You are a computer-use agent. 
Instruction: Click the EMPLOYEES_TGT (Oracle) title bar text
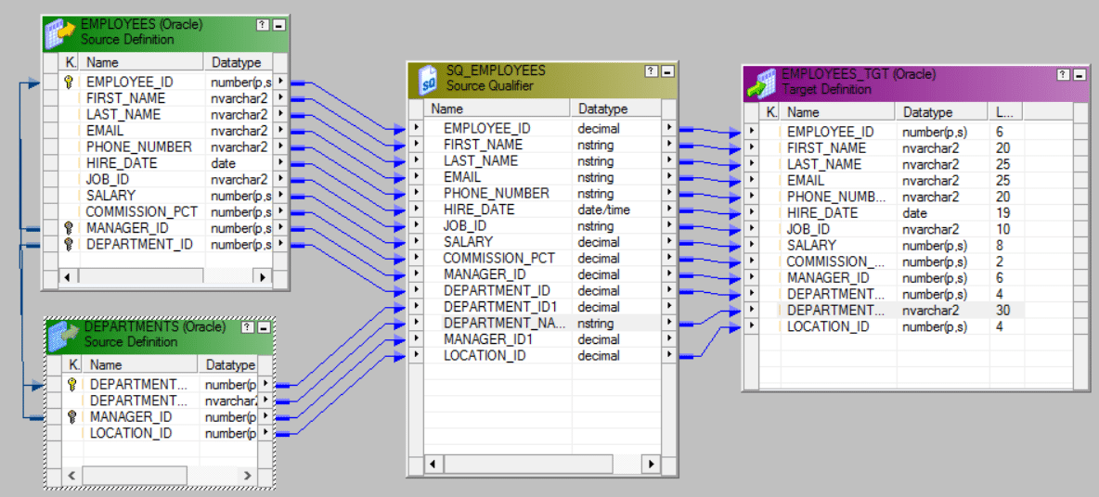click(x=858, y=74)
